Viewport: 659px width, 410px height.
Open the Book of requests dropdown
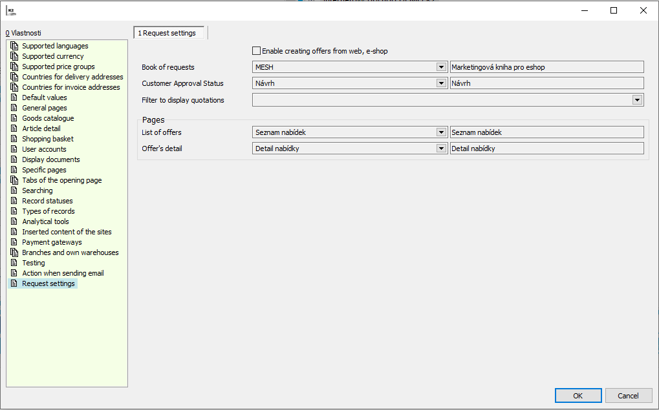click(x=441, y=67)
